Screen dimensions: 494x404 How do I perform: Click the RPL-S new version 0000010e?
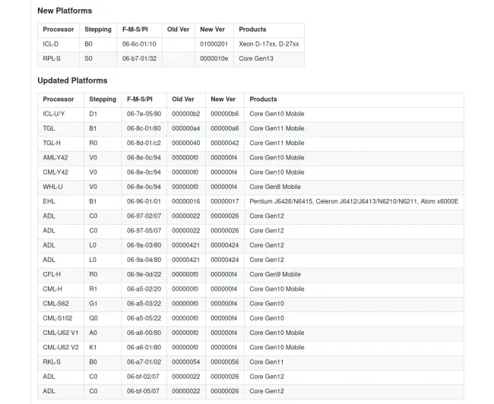click(x=214, y=58)
